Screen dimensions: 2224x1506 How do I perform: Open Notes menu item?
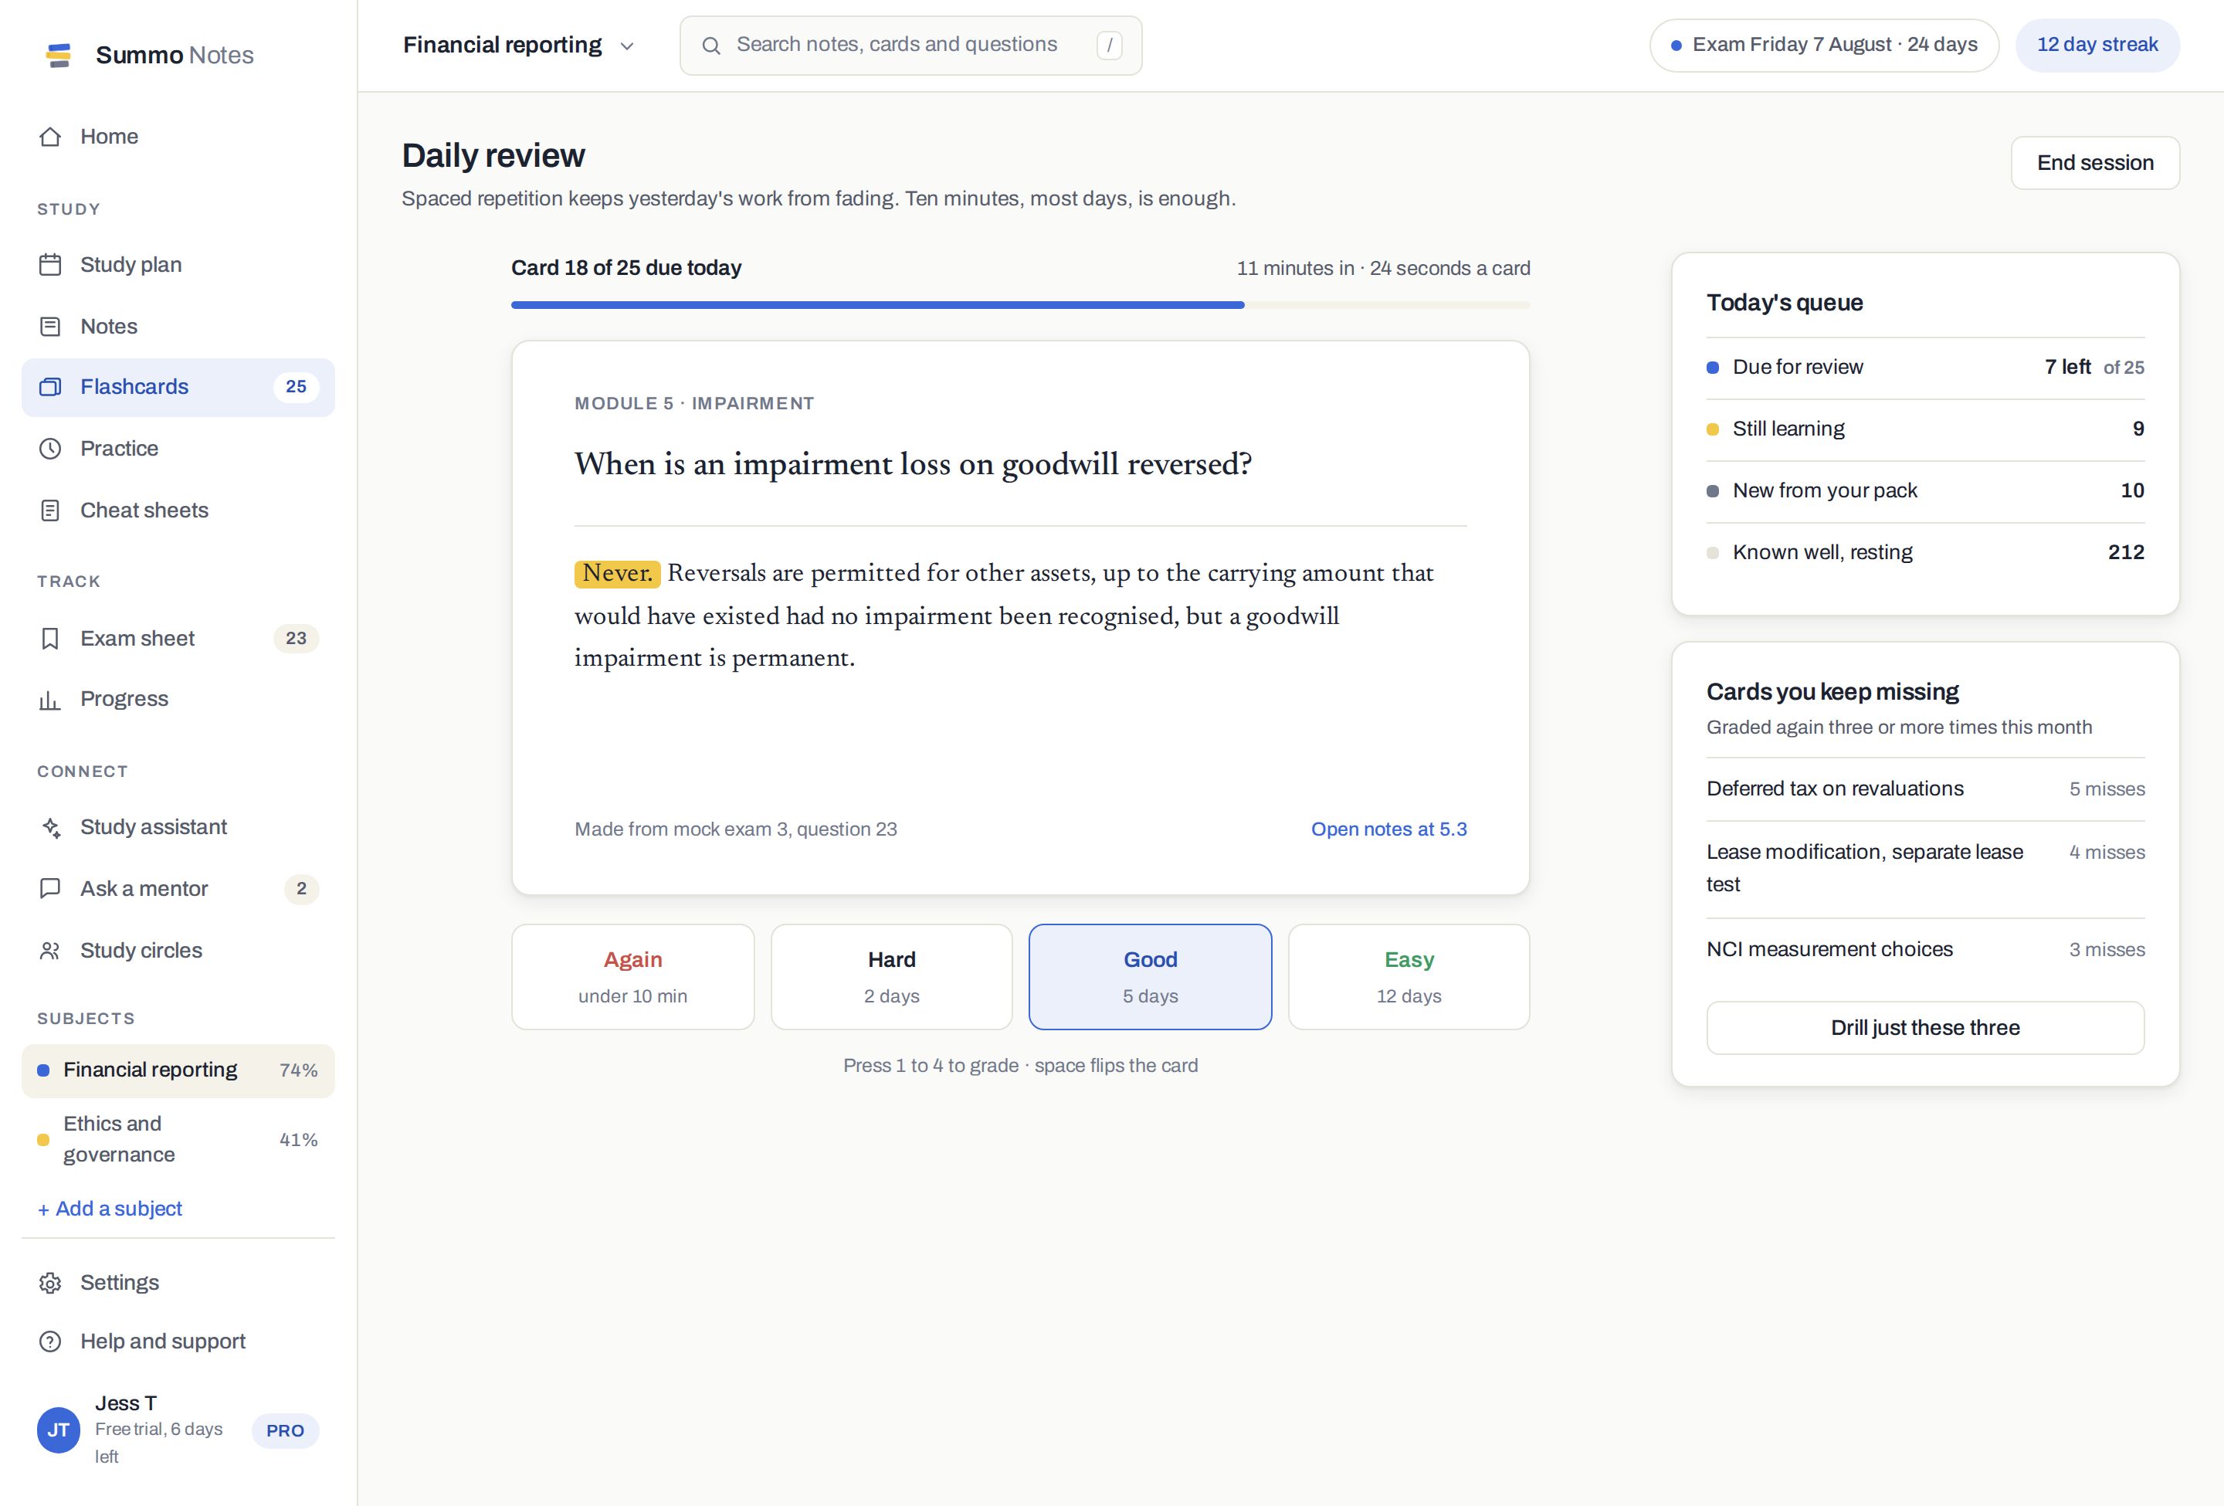178,327
